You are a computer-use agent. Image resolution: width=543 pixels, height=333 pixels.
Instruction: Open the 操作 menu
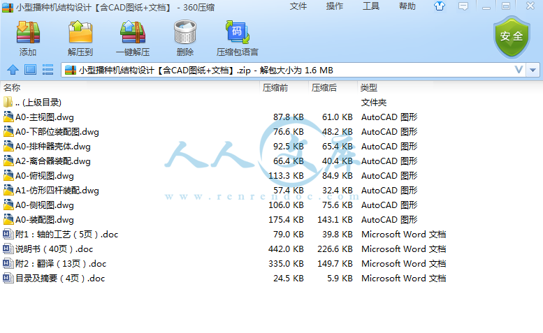pyautogui.click(x=335, y=6)
